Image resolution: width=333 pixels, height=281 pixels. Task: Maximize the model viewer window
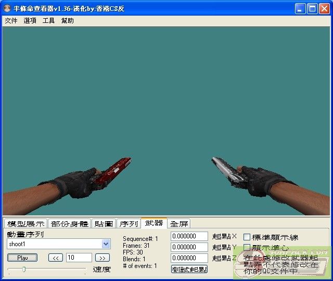click(x=312, y=9)
